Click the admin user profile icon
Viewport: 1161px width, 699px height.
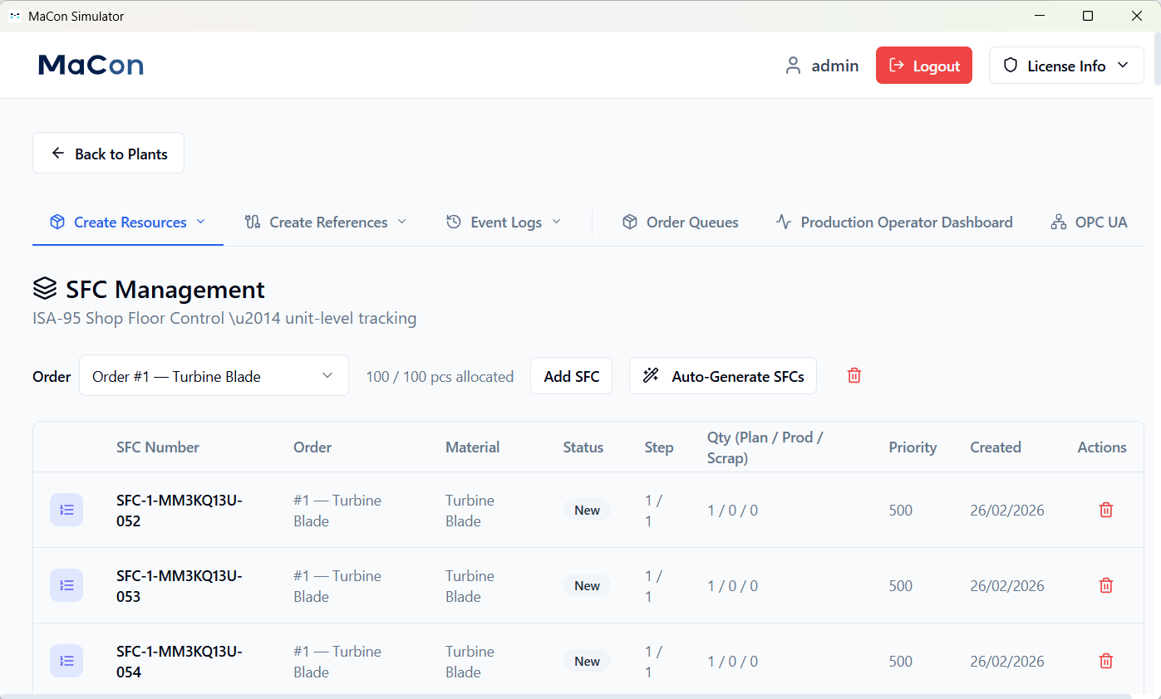793,66
